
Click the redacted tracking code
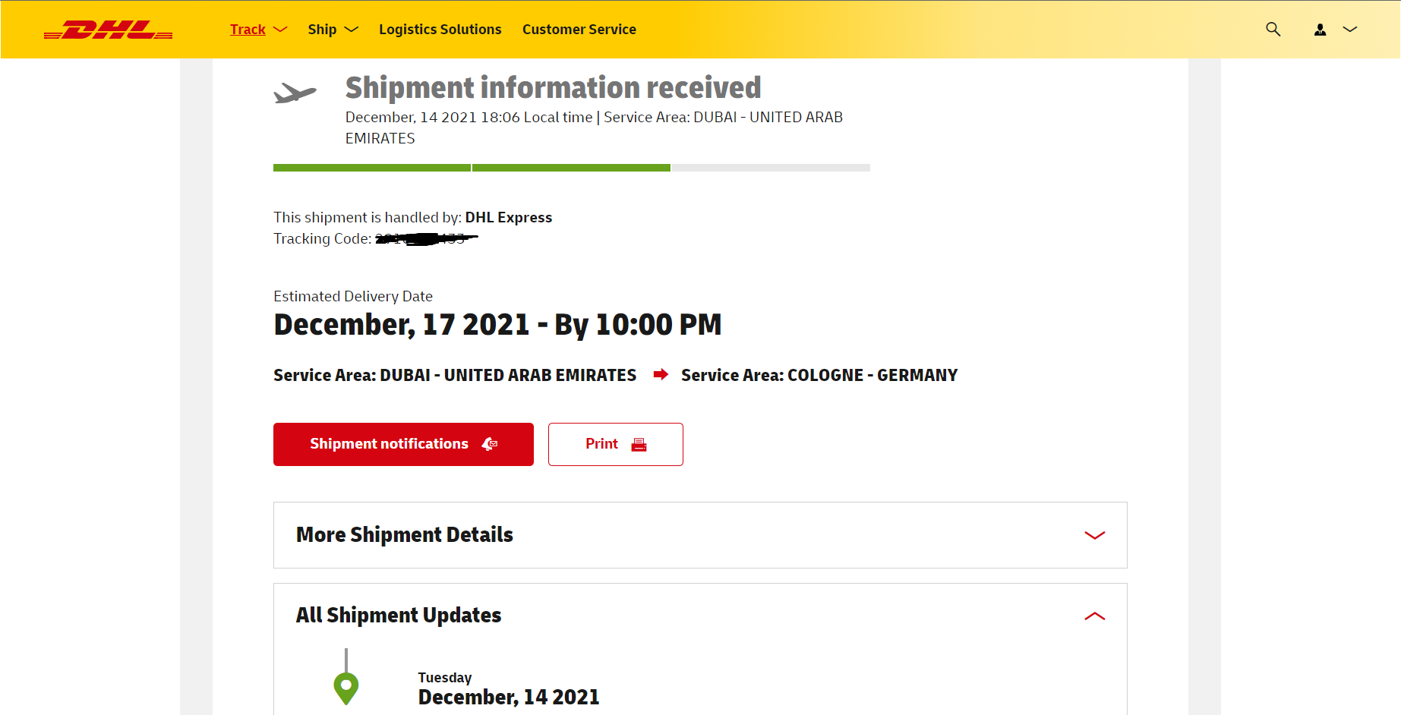click(427, 239)
